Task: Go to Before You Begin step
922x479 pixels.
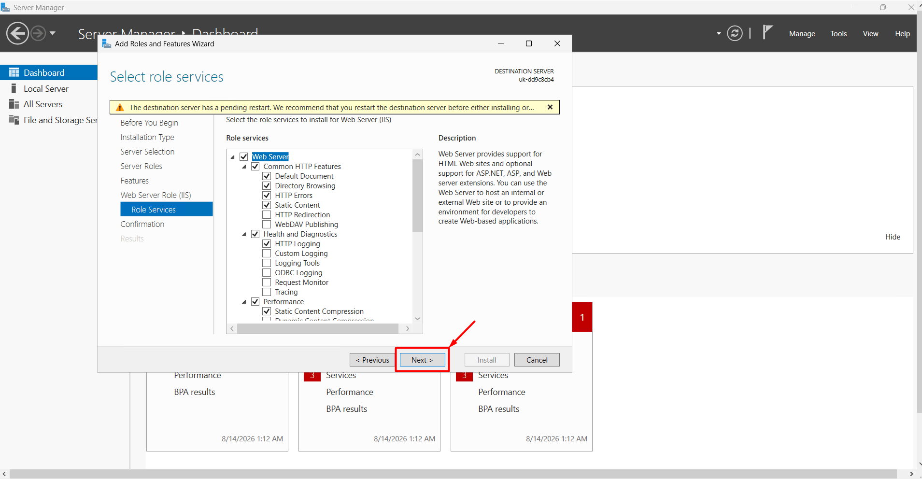Action: pos(149,123)
